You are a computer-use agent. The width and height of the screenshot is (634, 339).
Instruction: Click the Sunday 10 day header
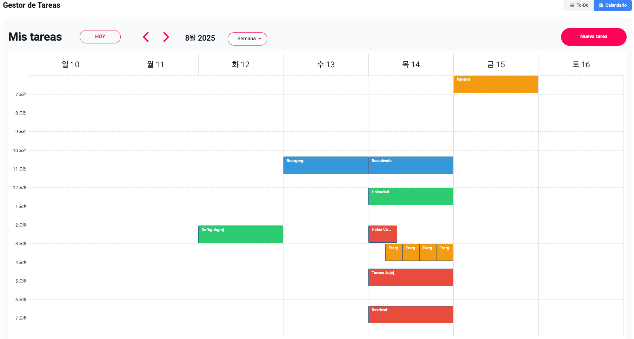coord(71,64)
